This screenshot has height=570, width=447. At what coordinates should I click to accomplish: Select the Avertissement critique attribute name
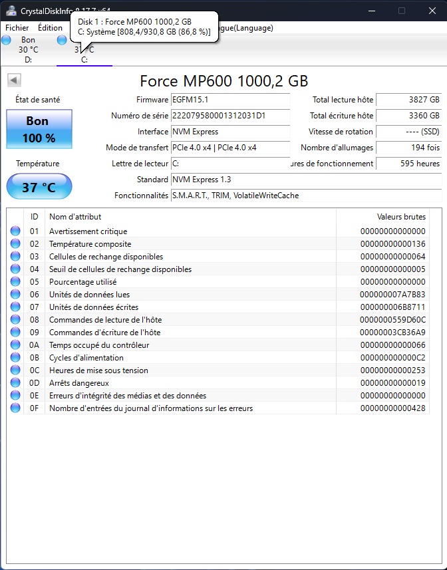[x=88, y=231]
